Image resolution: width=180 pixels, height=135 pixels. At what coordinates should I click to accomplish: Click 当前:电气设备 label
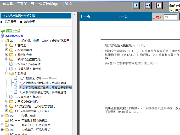tap(14, 36)
